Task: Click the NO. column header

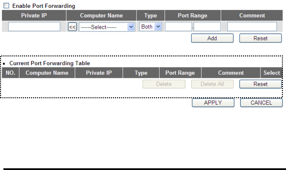Action: pyautogui.click(x=10, y=73)
